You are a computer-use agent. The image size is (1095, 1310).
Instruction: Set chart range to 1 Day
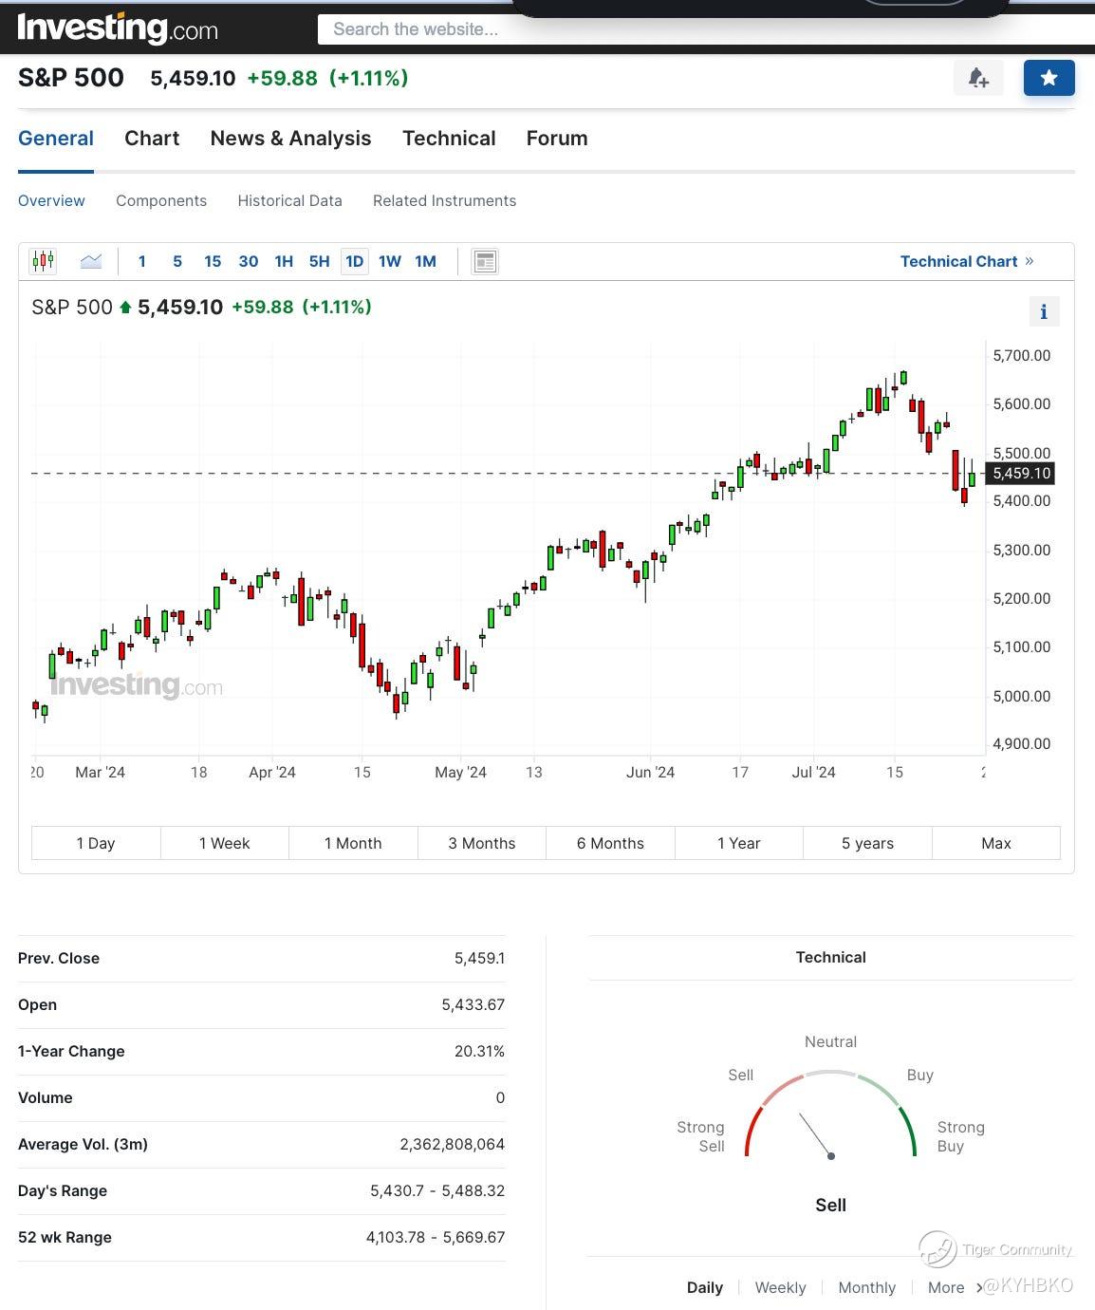click(x=96, y=843)
